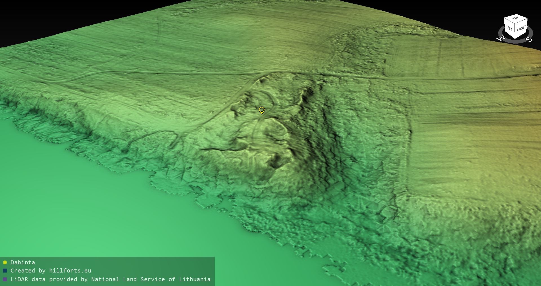Click the S compass direction letter
The width and height of the screenshot is (541, 286).
coord(529,40)
